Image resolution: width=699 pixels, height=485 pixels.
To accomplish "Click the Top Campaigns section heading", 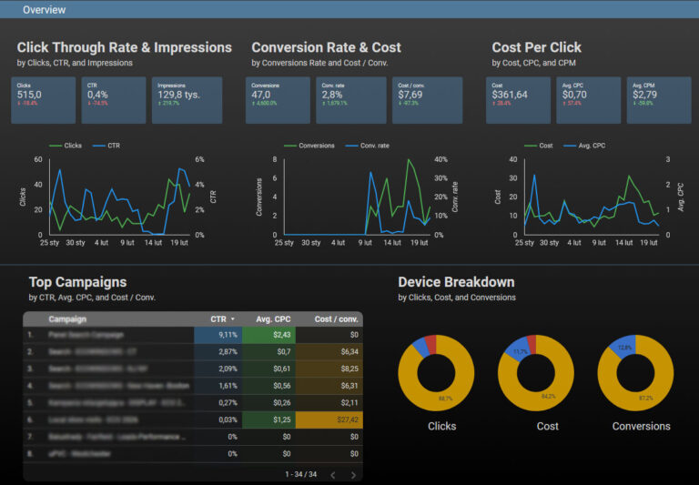I will point(77,282).
